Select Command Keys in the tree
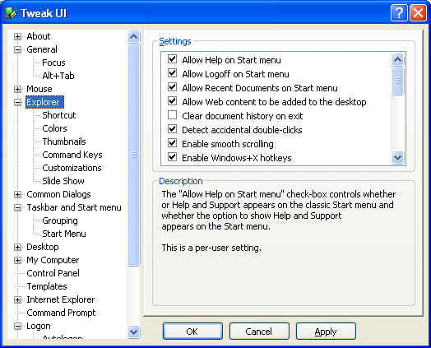431x348 pixels. click(72, 155)
